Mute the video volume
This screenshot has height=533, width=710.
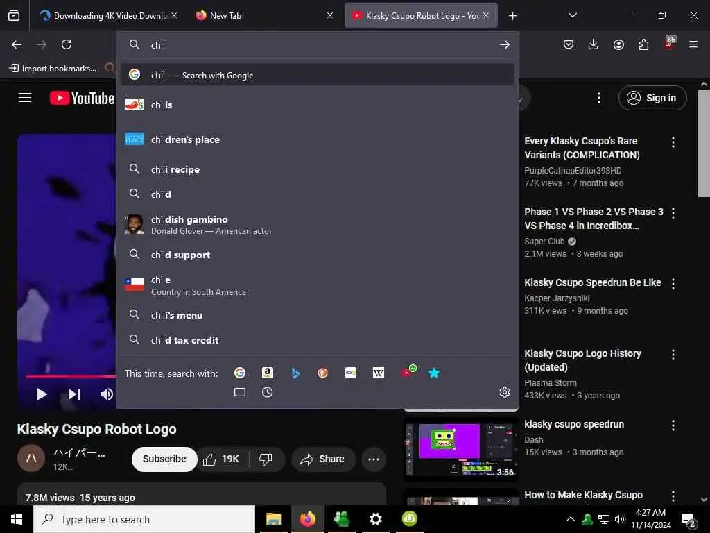[x=106, y=394]
